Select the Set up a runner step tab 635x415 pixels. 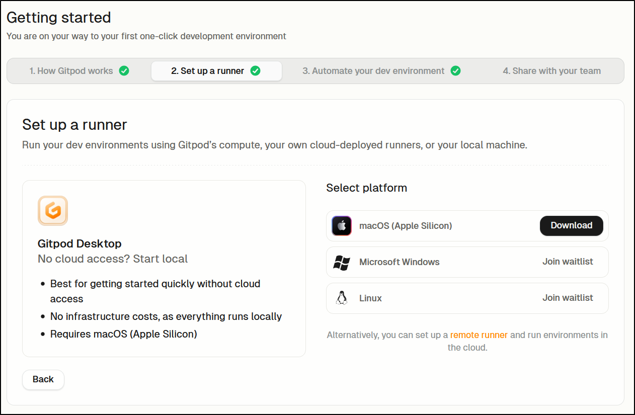coord(216,71)
